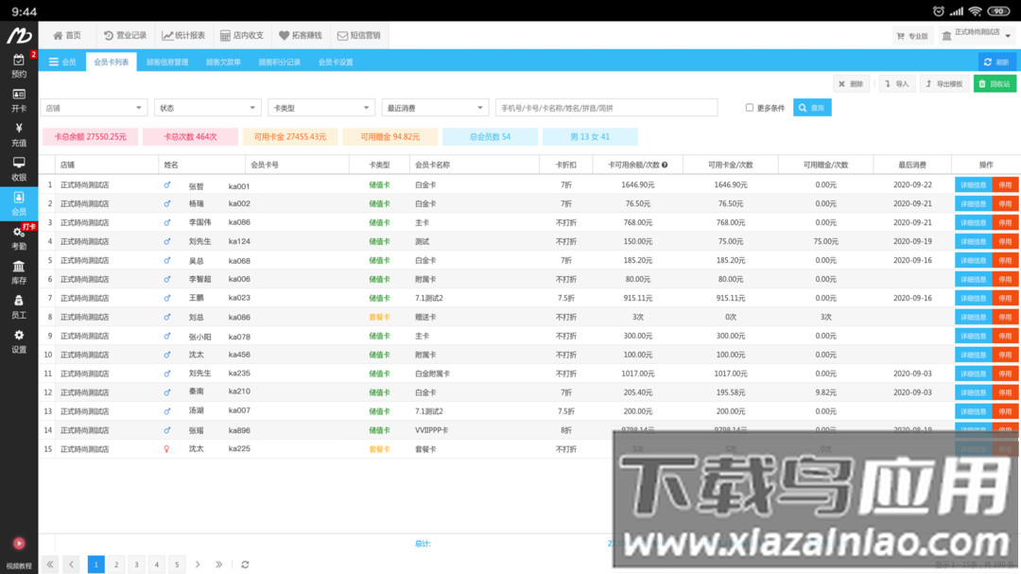
Task: Open the 预约 (appointments) sidebar icon
Action: point(19,64)
